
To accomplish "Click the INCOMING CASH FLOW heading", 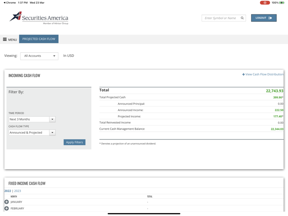I will [24, 76].
